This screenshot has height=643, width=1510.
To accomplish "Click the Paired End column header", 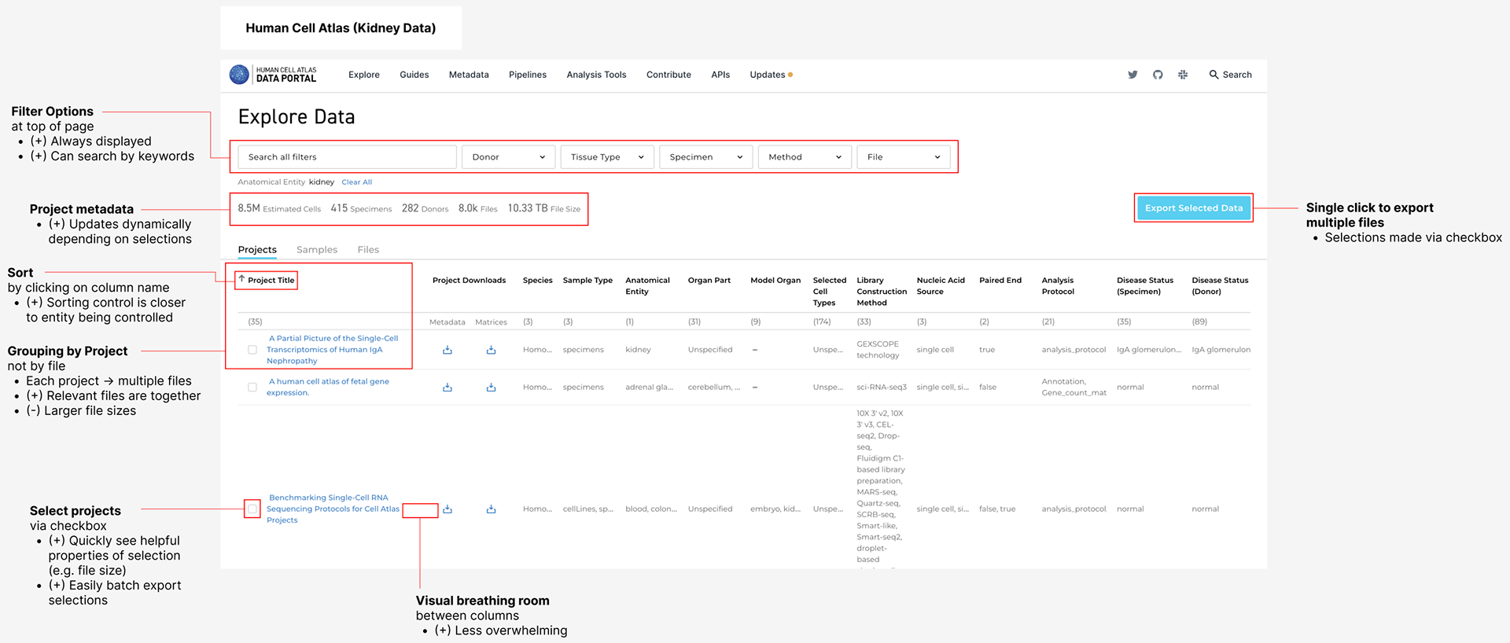I will [1000, 280].
